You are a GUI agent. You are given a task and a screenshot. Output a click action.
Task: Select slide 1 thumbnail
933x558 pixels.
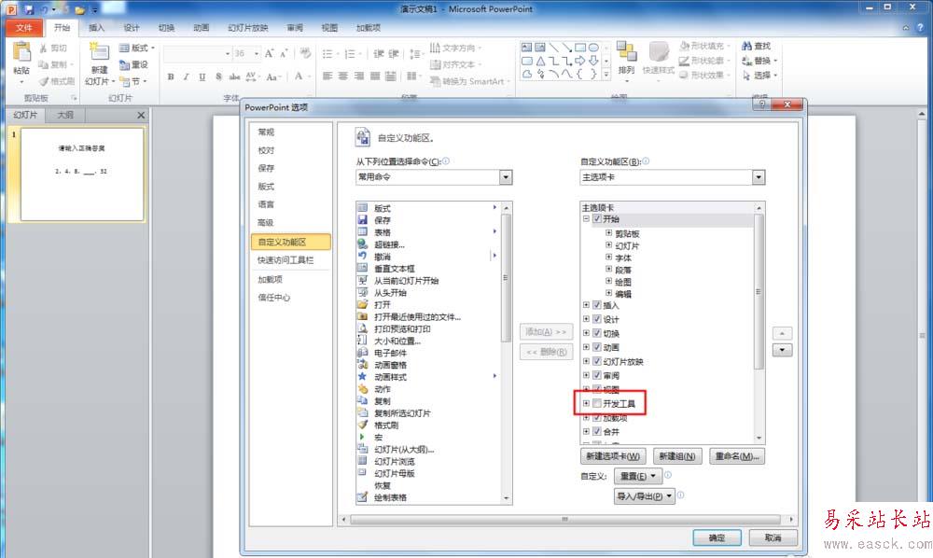[82, 174]
